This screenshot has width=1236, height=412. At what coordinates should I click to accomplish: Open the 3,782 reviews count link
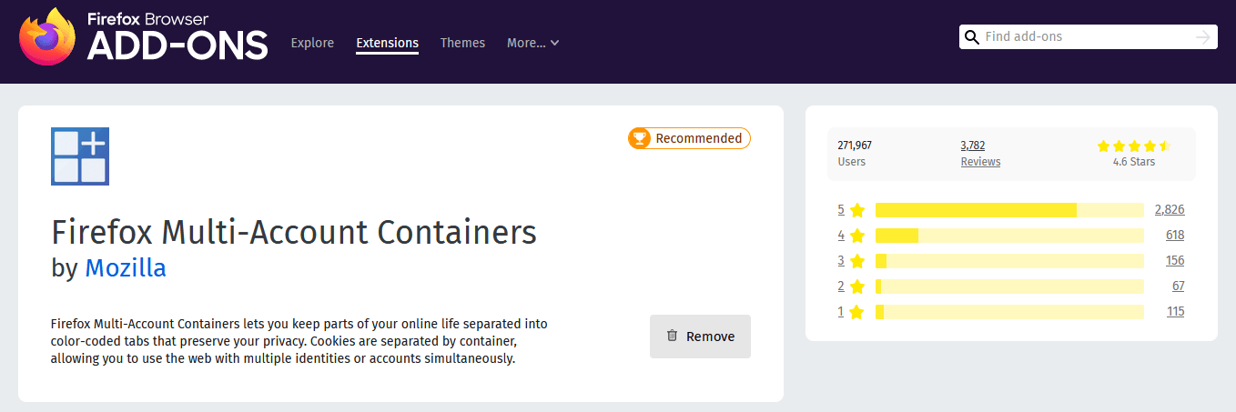[x=973, y=145]
